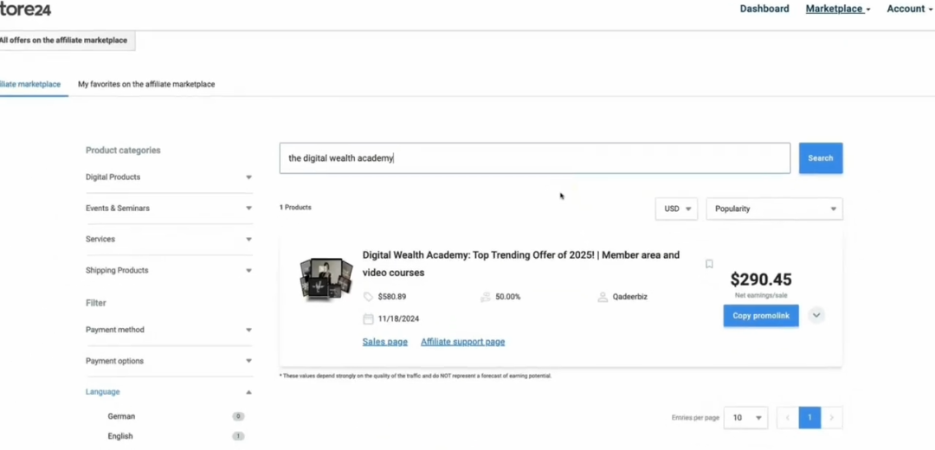Select the English language filter
The image size is (935, 450).
tap(120, 436)
